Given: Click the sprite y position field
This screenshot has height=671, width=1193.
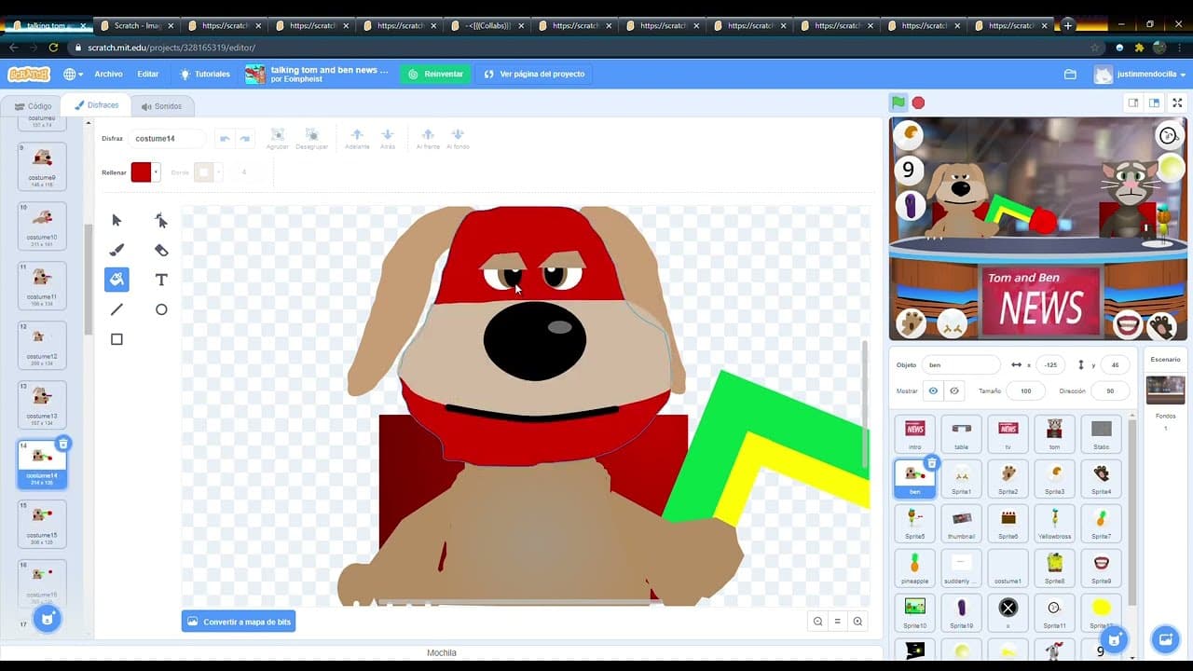Looking at the screenshot, I should 1115,365.
